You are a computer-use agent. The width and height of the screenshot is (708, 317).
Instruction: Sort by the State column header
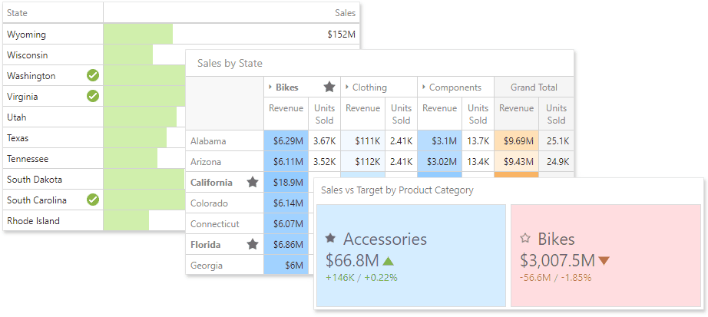18,13
